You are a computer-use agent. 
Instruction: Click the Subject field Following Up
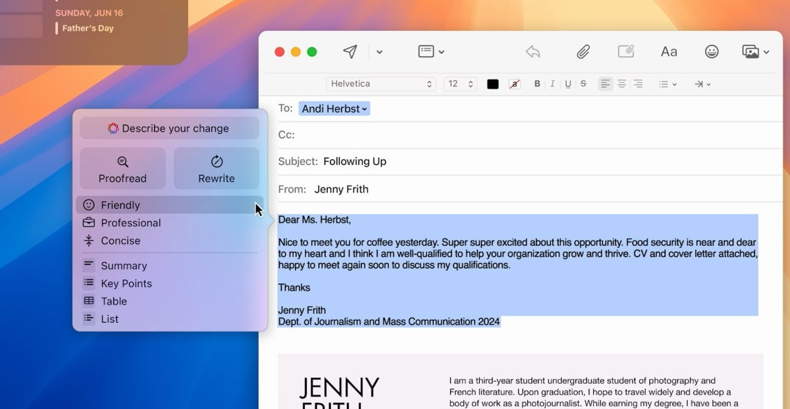tap(355, 161)
